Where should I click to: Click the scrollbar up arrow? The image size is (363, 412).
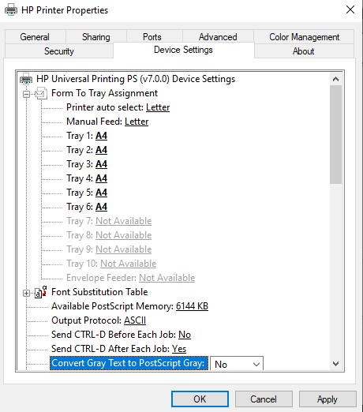click(x=335, y=79)
